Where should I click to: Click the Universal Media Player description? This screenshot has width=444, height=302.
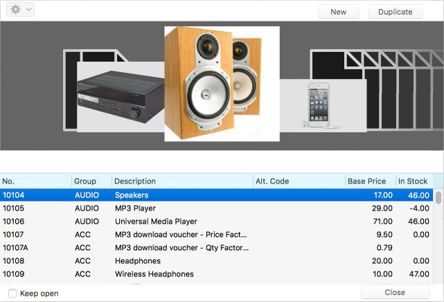point(156,222)
